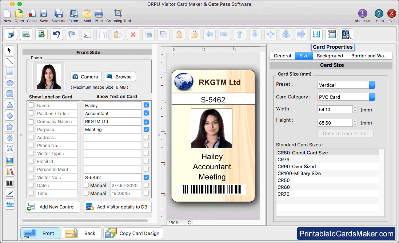
Task: Open the Preset dropdown showing Vertical
Action: coord(346,85)
